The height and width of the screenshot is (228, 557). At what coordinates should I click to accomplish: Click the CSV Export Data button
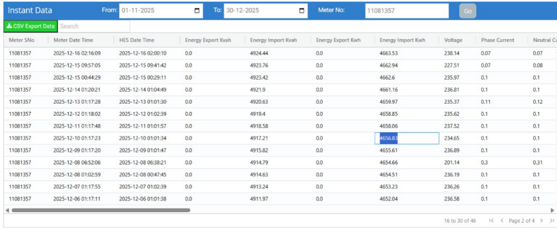(x=31, y=26)
